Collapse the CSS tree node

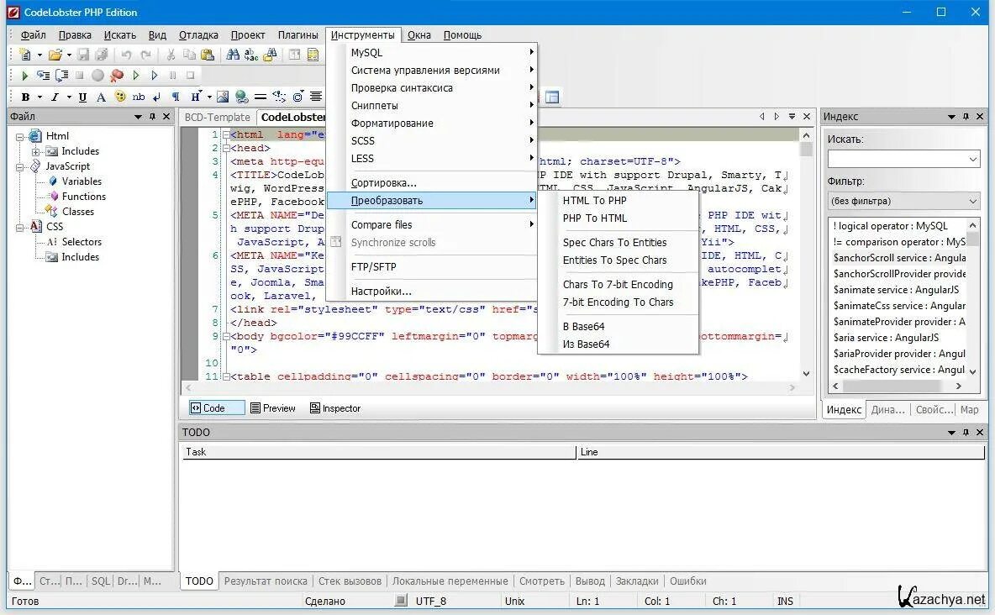pyautogui.click(x=19, y=227)
